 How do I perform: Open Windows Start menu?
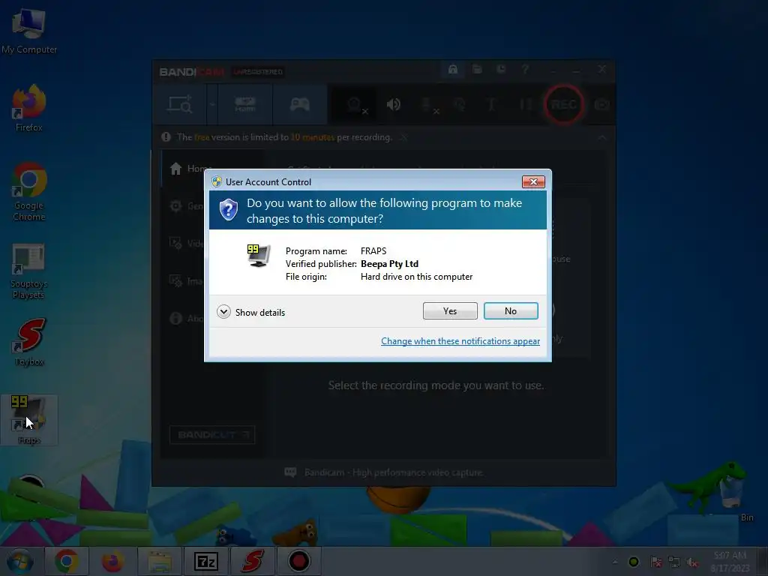tap(20, 561)
